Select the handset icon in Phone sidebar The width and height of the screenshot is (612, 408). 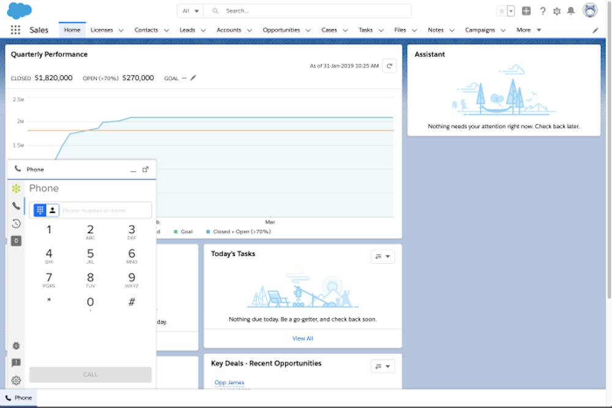16,206
